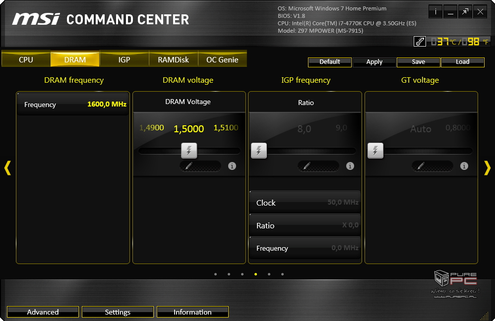Click the info icon under IGP Ratio
The image size is (495, 321).
click(350, 166)
